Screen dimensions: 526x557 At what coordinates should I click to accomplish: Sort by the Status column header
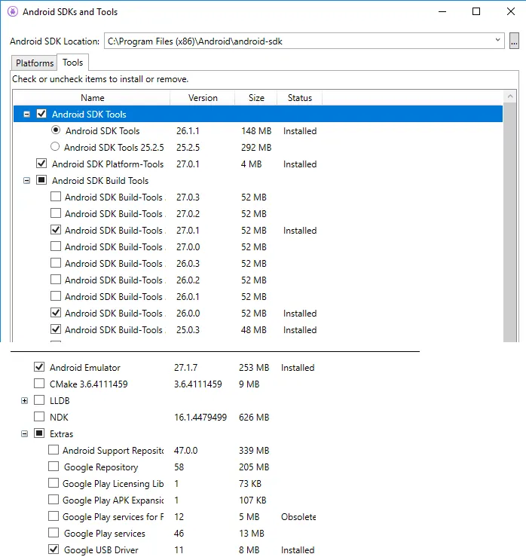(x=299, y=98)
